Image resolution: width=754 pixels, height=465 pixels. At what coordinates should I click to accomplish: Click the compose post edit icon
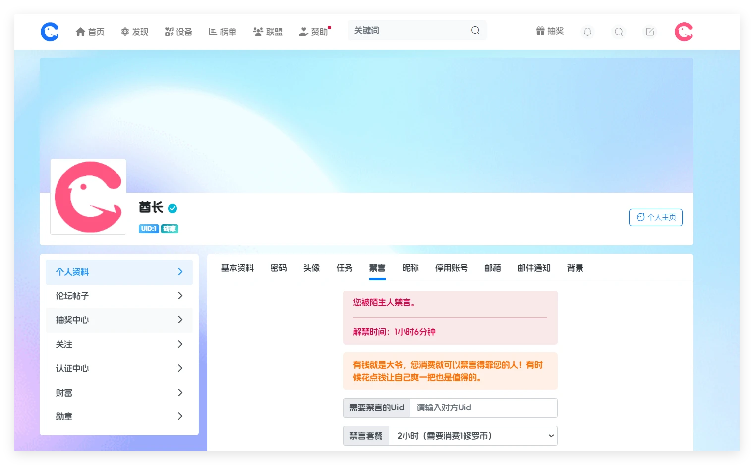point(650,32)
